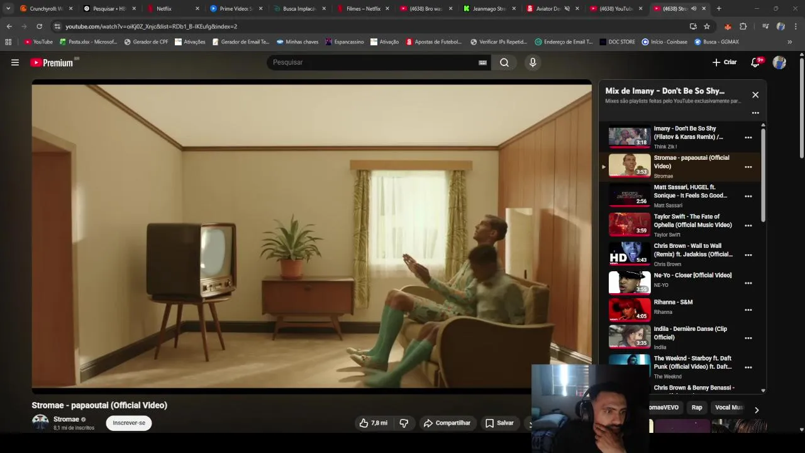805x453 pixels.
Task: Click the playlist panel scrollbar
Action: 763,176
